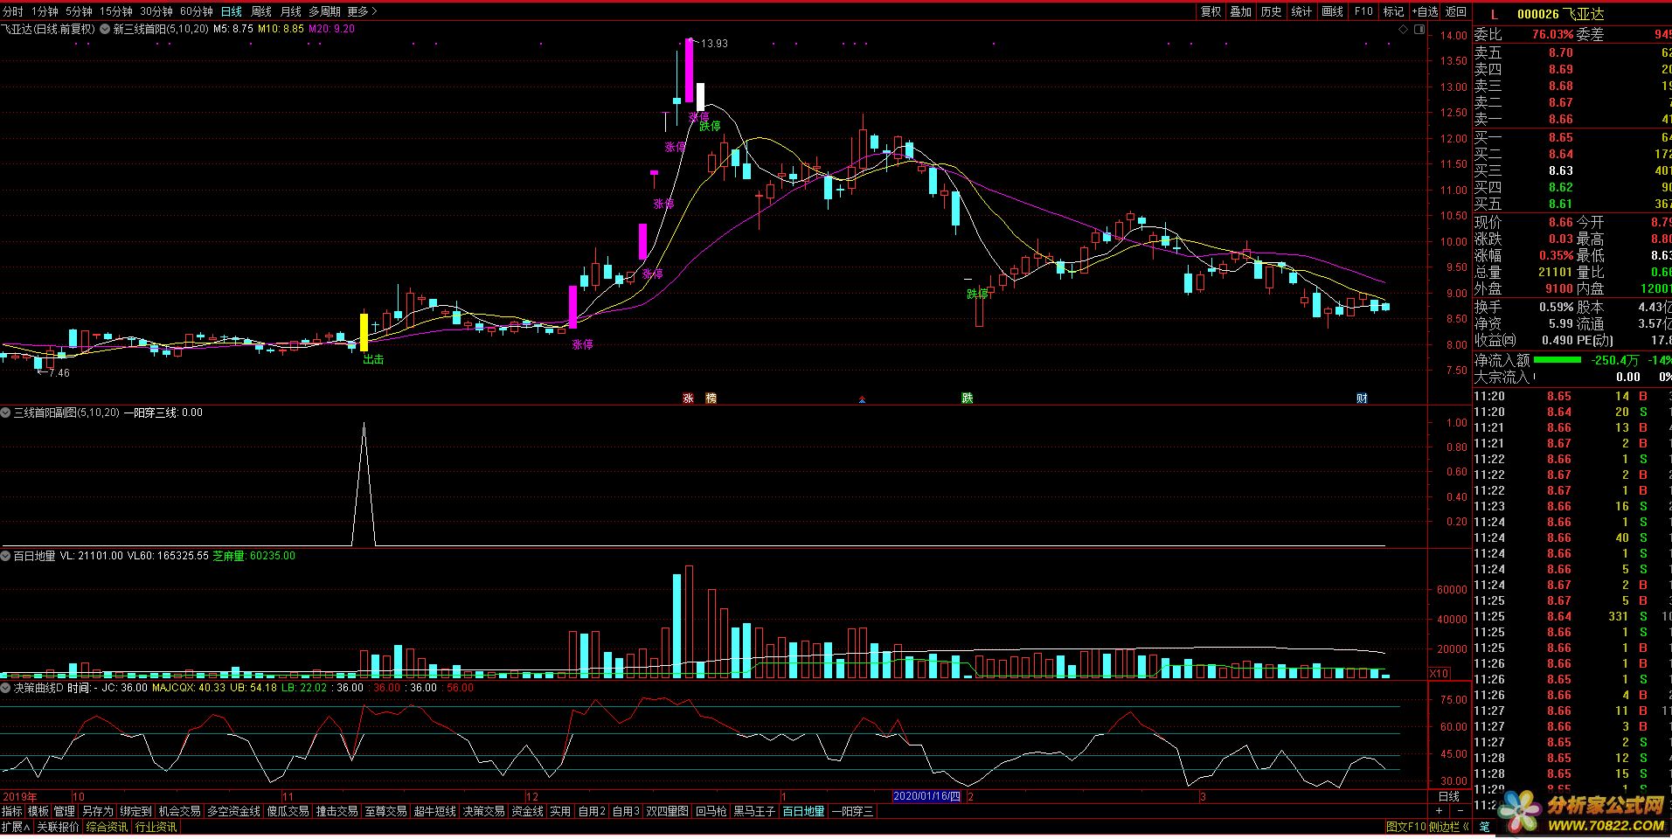Click the 财 marker on the chart
This screenshot has width=1672, height=839.
(1362, 399)
